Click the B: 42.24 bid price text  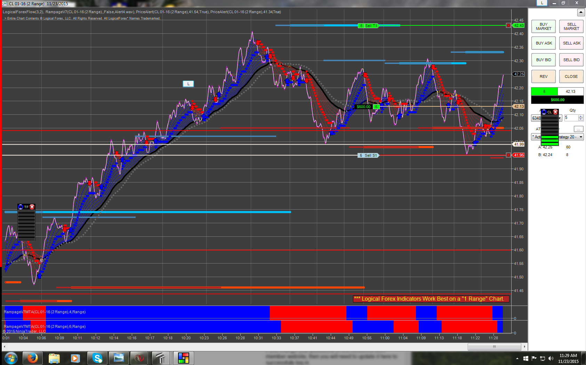click(x=545, y=155)
